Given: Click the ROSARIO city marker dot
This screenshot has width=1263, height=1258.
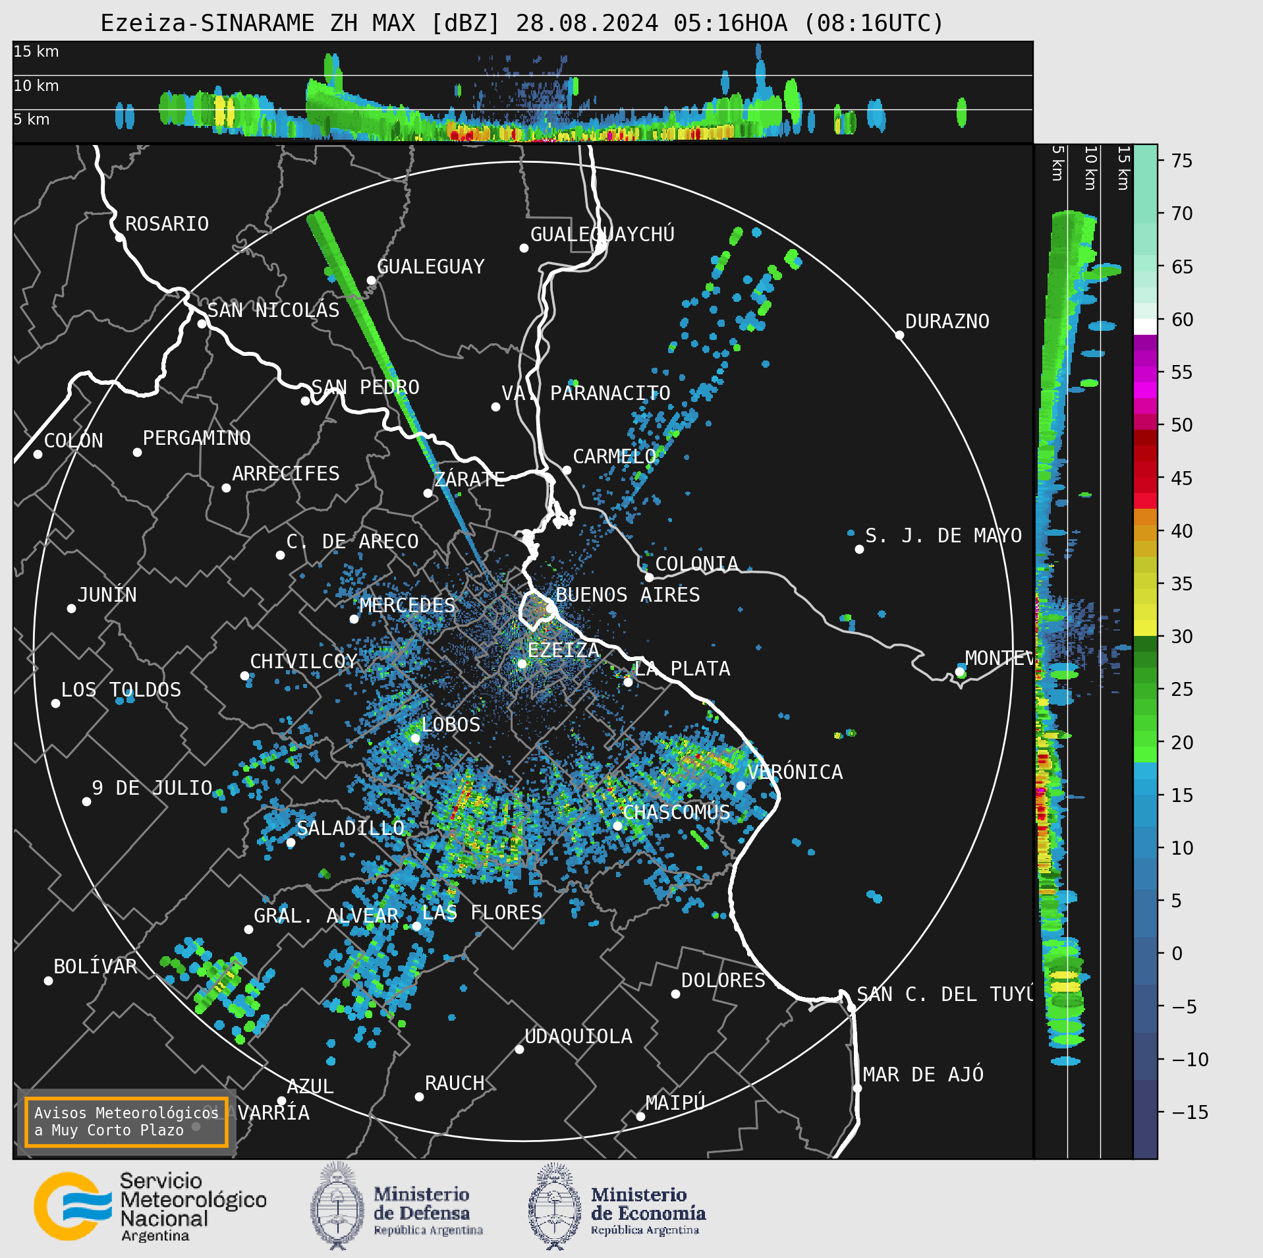Looking at the screenshot, I should pos(119,237).
